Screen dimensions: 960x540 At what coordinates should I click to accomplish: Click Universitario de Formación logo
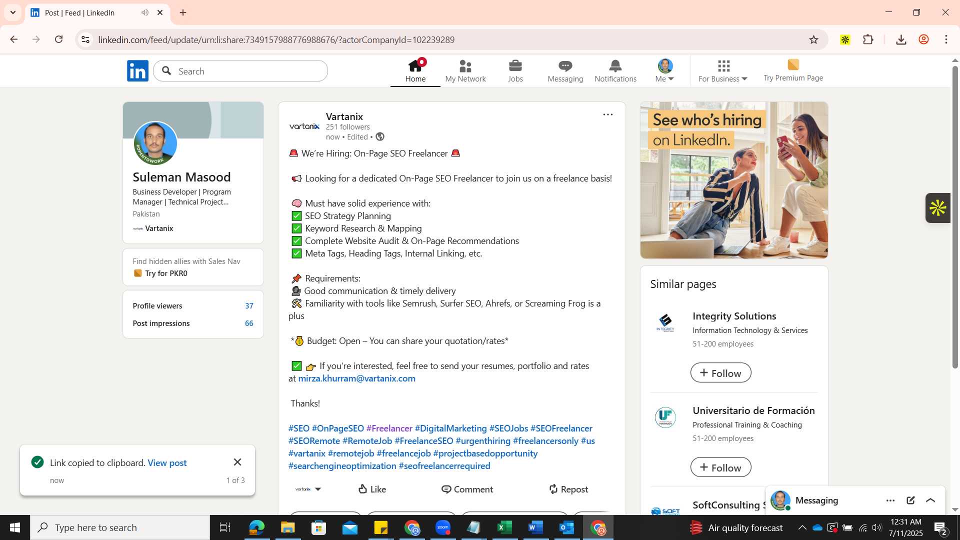tap(665, 417)
